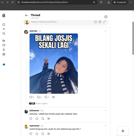This screenshot has width=134, height=136.
Task: Open the asprastyo username link
Action: click(34, 126)
